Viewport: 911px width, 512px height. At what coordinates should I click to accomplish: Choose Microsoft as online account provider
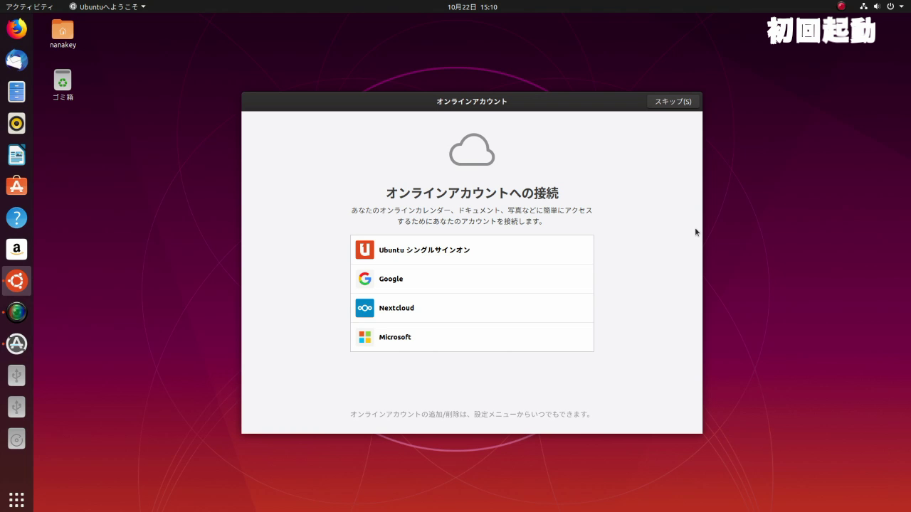(x=472, y=337)
